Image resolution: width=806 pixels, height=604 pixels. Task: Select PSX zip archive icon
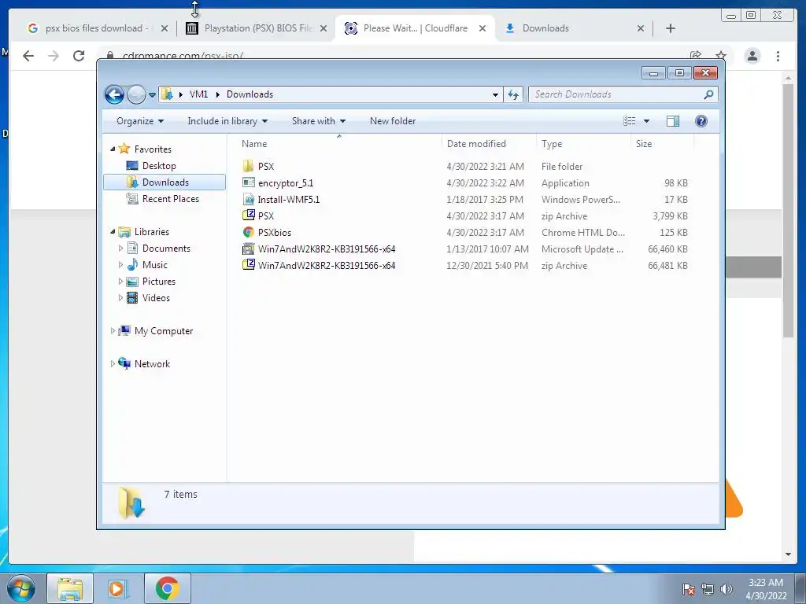[x=248, y=215]
